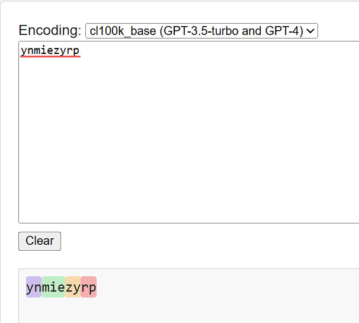Select the green "mie" token
This screenshot has width=359, height=323.
[x=53, y=287]
